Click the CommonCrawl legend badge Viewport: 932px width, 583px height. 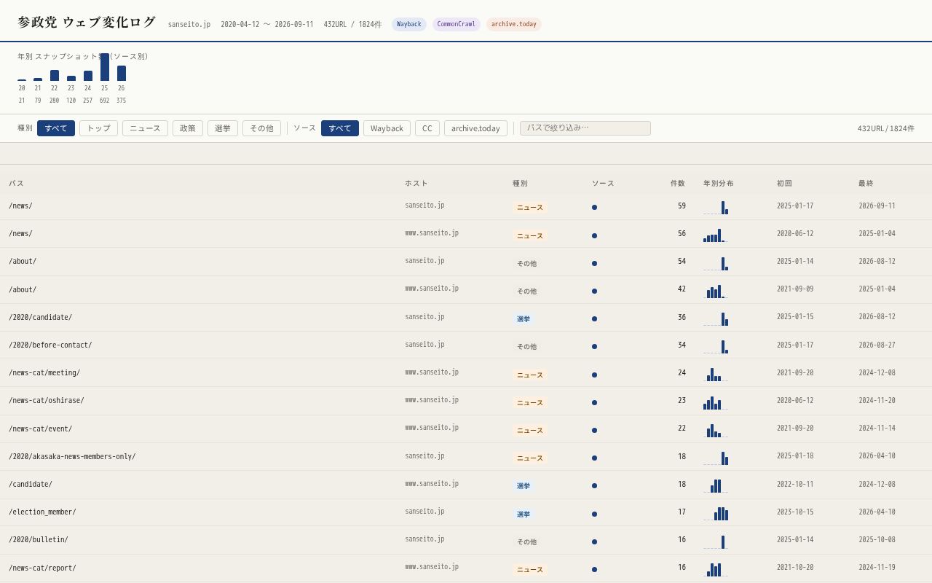(457, 24)
